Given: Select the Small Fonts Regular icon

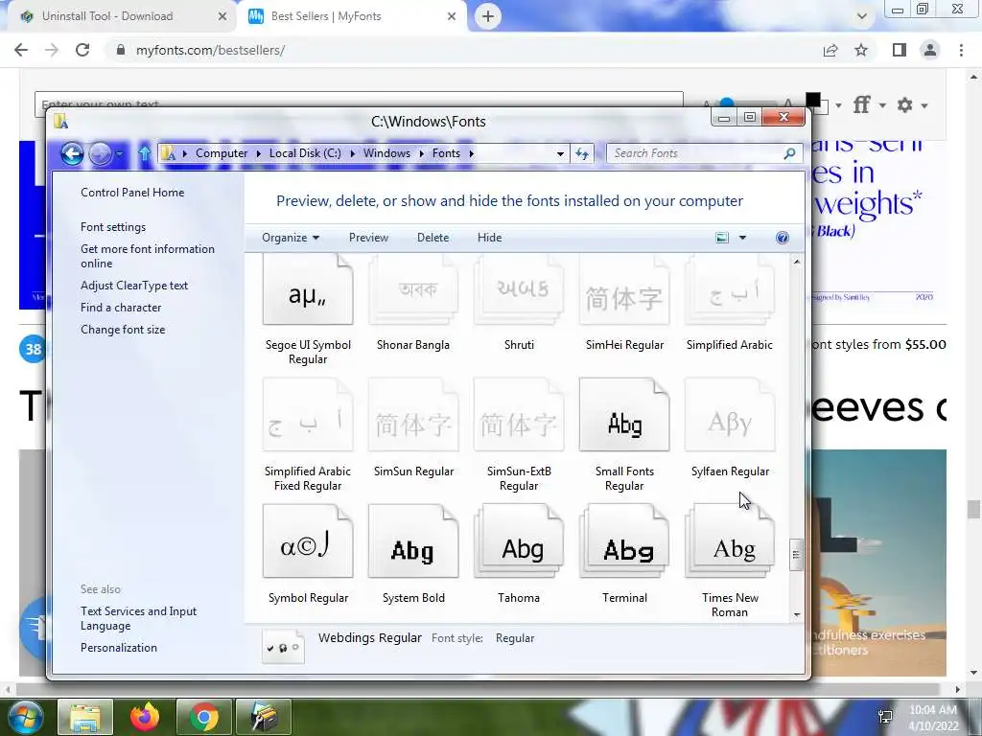Looking at the screenshot, I should click(x=624, y=415).
